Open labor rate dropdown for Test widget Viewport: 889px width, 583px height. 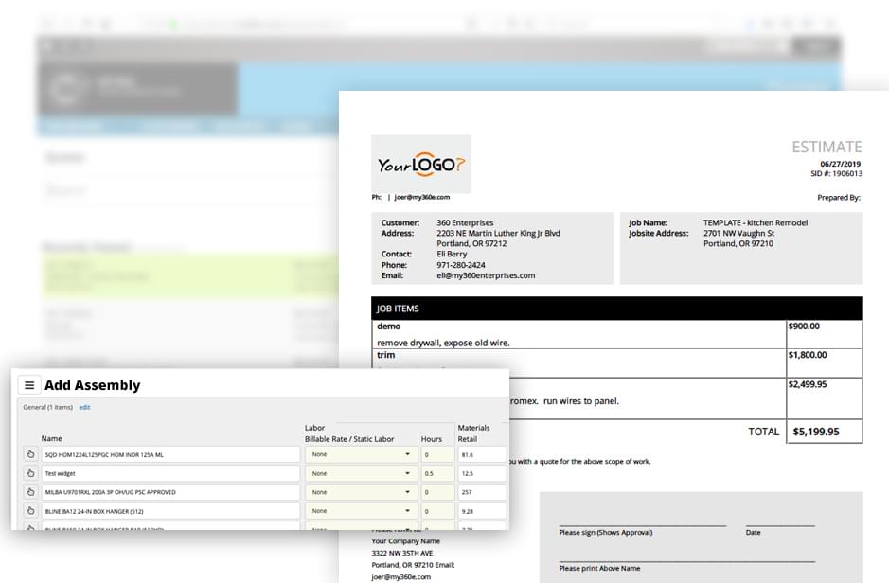361,473
